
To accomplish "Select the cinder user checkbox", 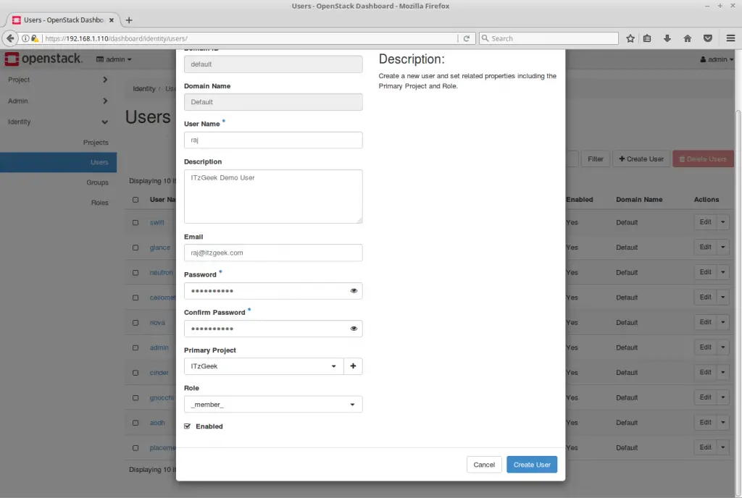I will coord(136,373).
